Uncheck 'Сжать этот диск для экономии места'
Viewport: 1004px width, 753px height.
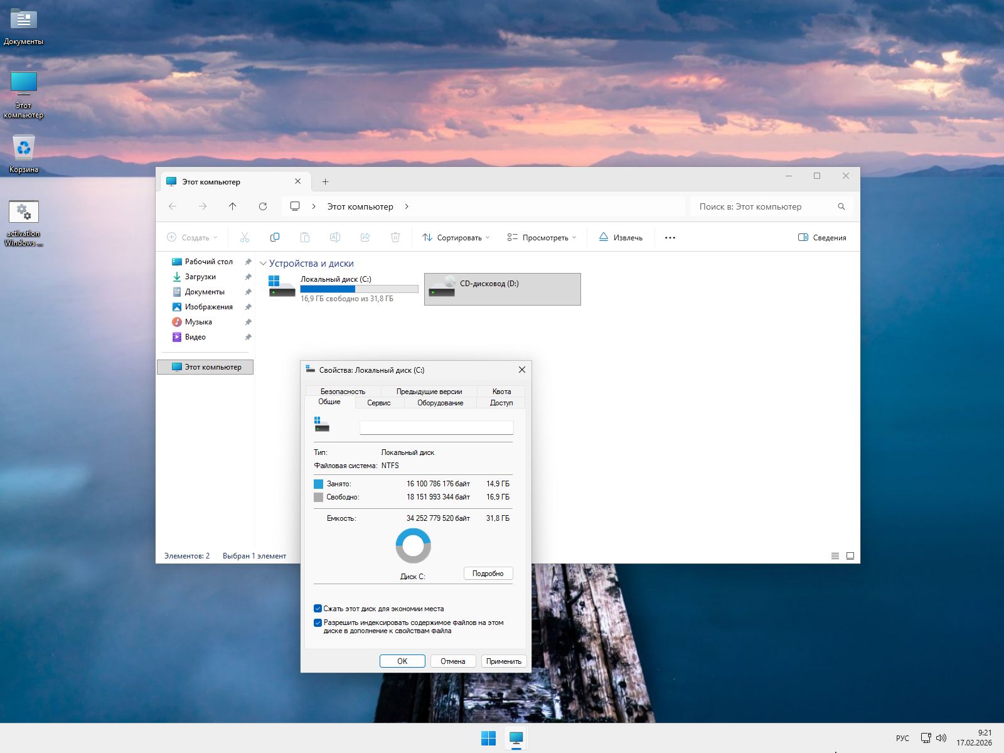(x=318, y=608)
